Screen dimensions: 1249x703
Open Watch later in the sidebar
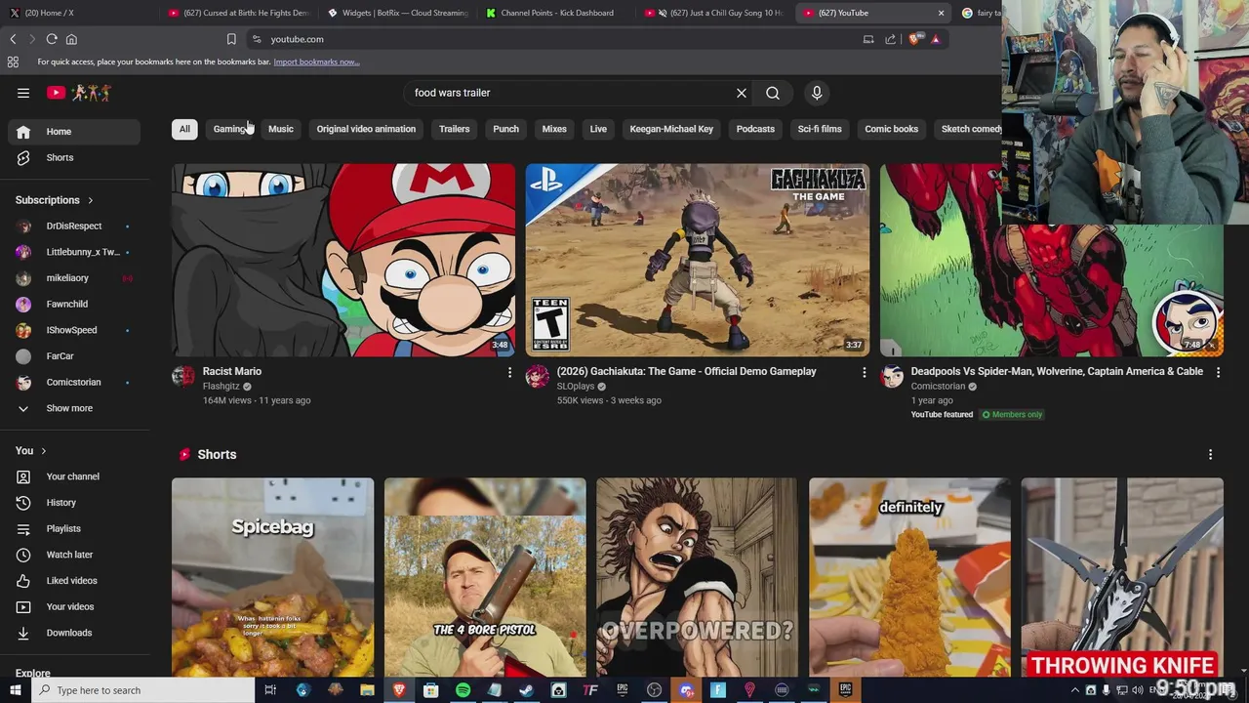coord(74,555)
